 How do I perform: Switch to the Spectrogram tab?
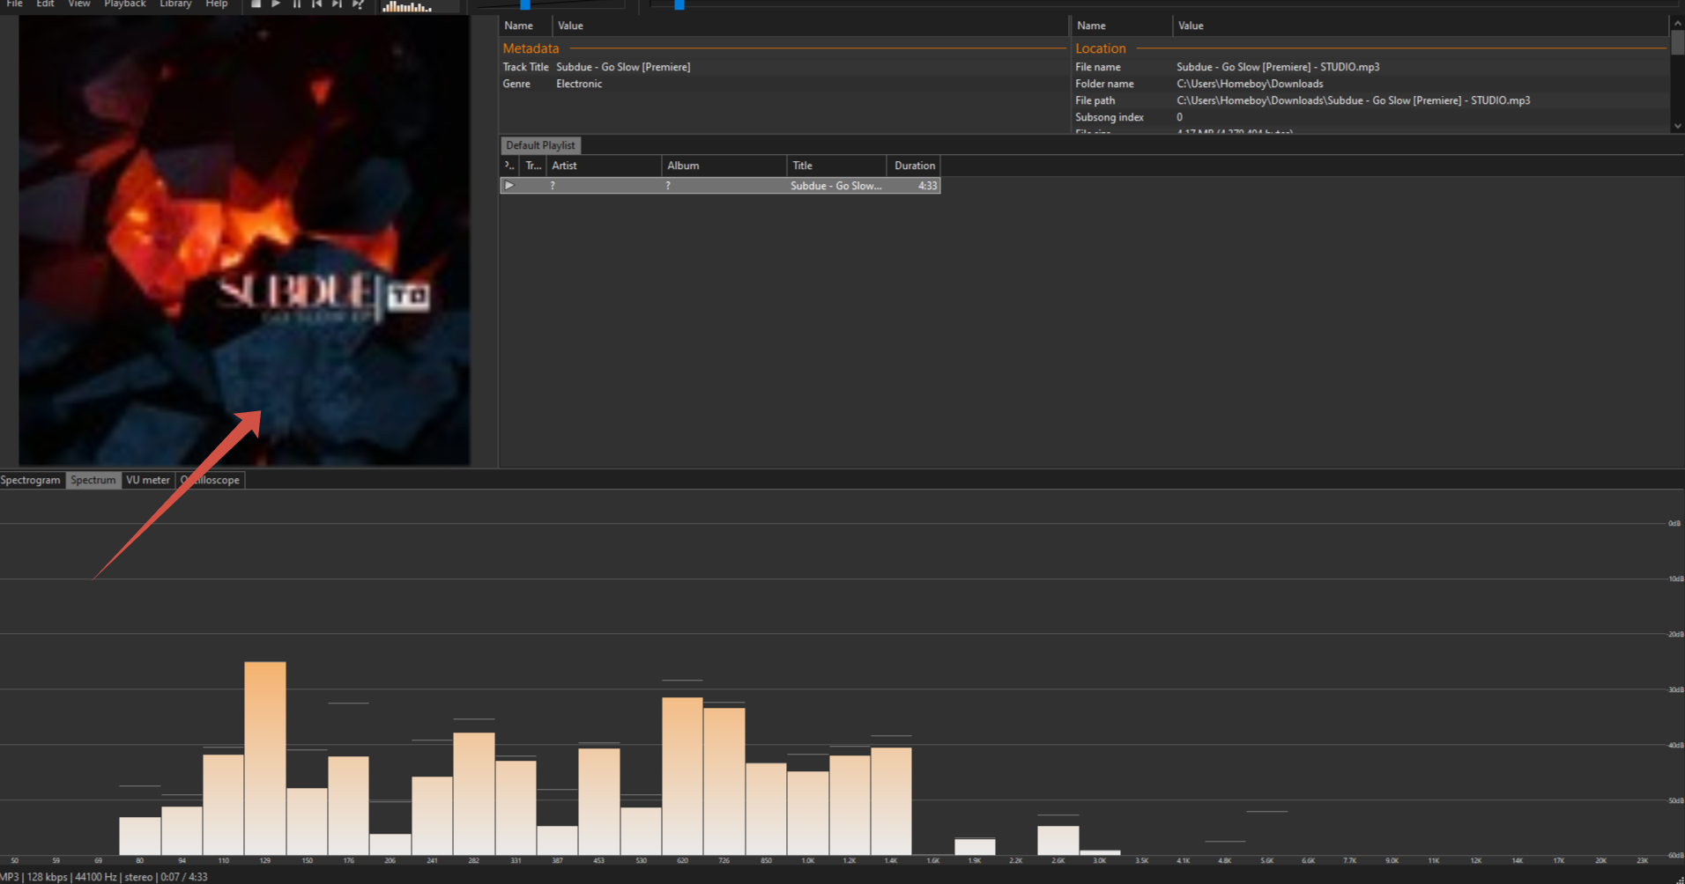(x=31, y=480)
